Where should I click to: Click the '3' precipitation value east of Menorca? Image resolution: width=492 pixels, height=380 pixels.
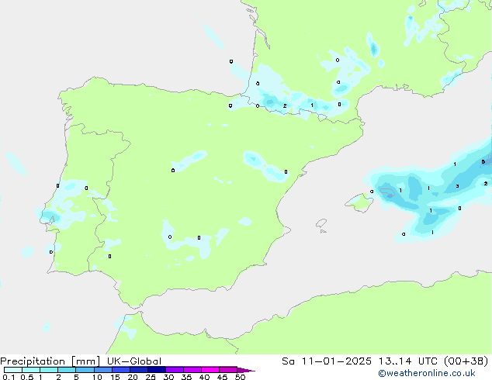[458, 186]
